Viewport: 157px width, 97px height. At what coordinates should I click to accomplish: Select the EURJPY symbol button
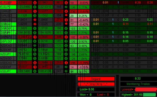pyautogui.click(x=8, y=7)
